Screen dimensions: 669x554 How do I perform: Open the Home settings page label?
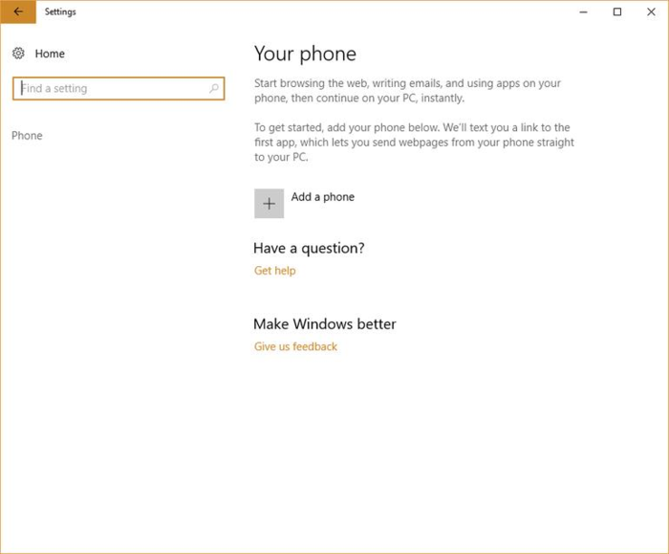tap(50, 54)
